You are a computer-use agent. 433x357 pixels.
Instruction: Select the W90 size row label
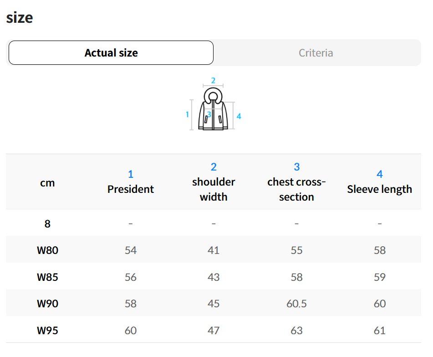point(47,303)
